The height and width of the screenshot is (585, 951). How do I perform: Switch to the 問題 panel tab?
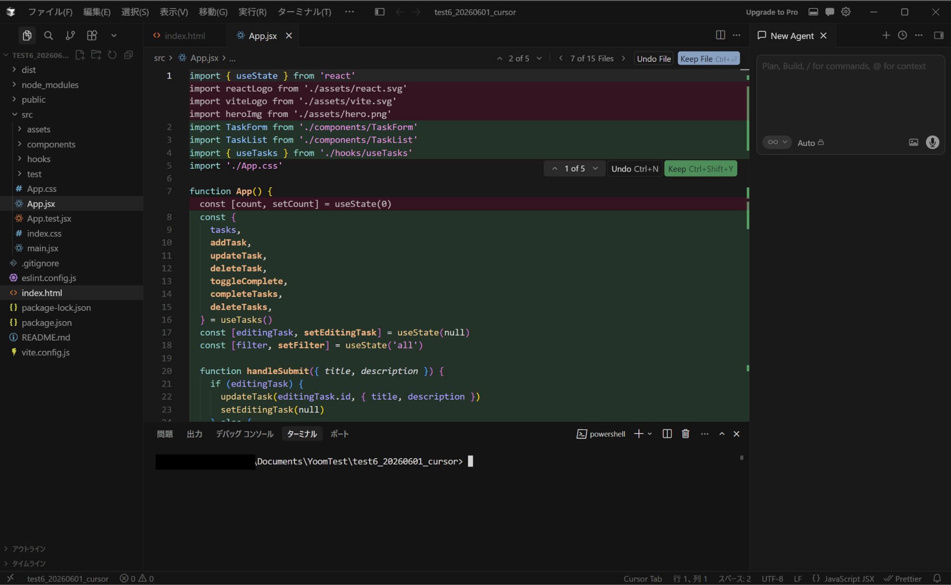165,434
